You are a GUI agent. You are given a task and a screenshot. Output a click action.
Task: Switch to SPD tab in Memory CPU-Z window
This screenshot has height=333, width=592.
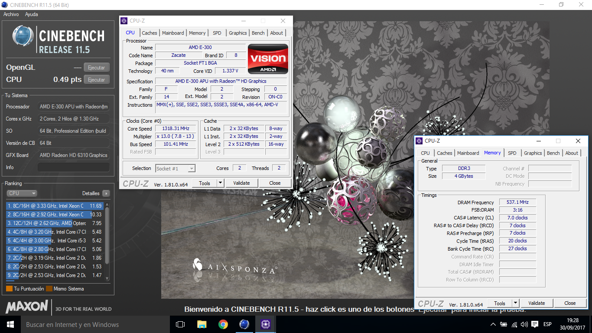[512, 153]
